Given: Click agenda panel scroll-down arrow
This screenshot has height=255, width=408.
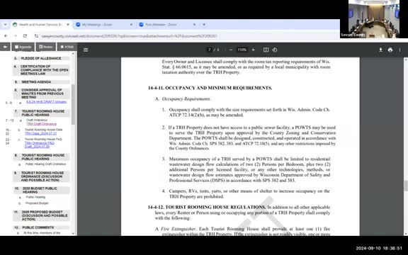Looking at the screenshot, I should coord(73,234).
